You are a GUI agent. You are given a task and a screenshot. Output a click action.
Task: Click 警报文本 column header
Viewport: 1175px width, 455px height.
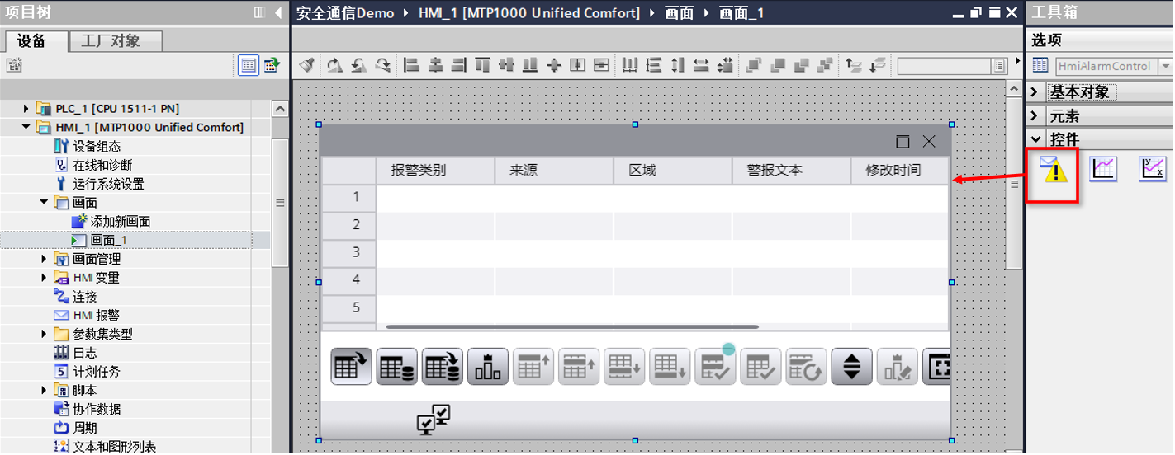pyautogui.click(x=791, y=171)
